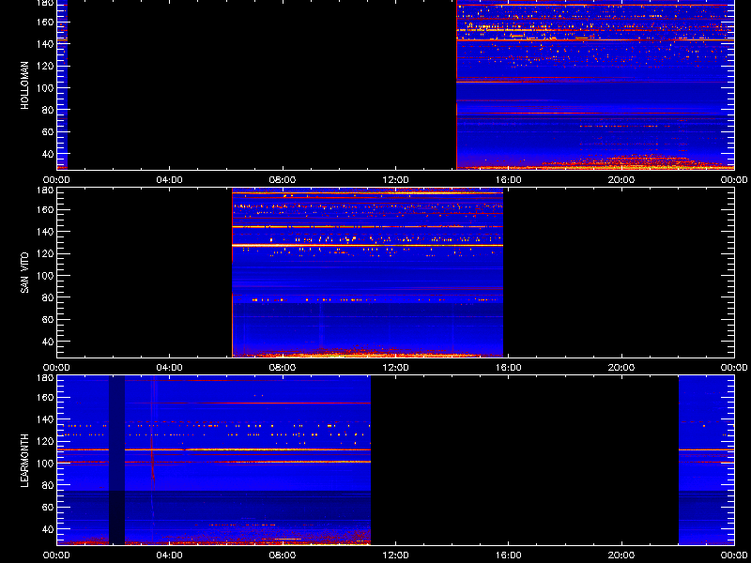Pick the 40 frequency label on the Learmonth axis
751x563 pixels.
coord(49,529)
